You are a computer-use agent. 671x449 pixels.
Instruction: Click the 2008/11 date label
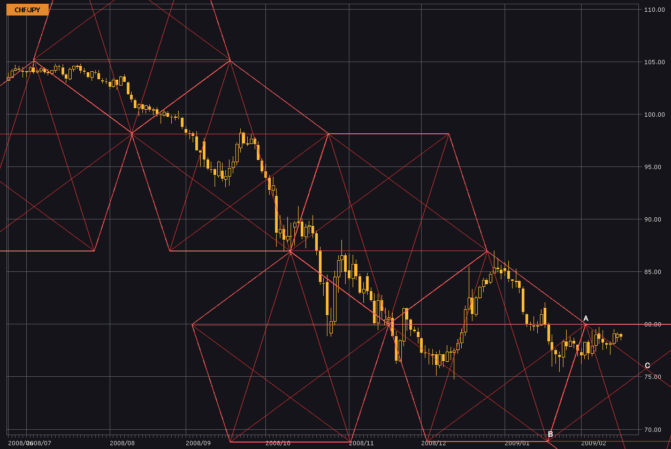[361, 443]
